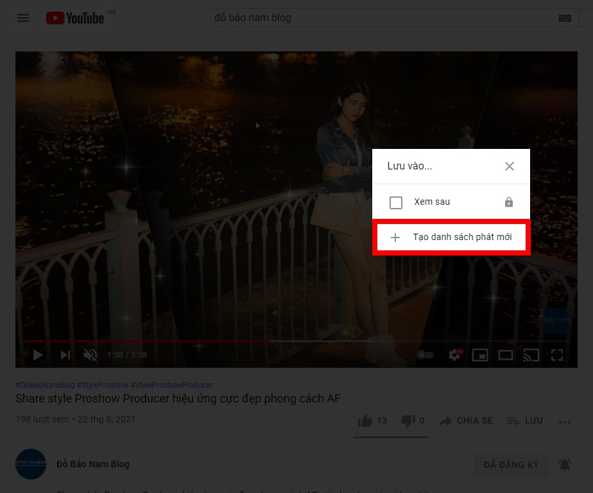Open hashtag #StyleProshow
593x493 pixels.
(x=103, y=385)
